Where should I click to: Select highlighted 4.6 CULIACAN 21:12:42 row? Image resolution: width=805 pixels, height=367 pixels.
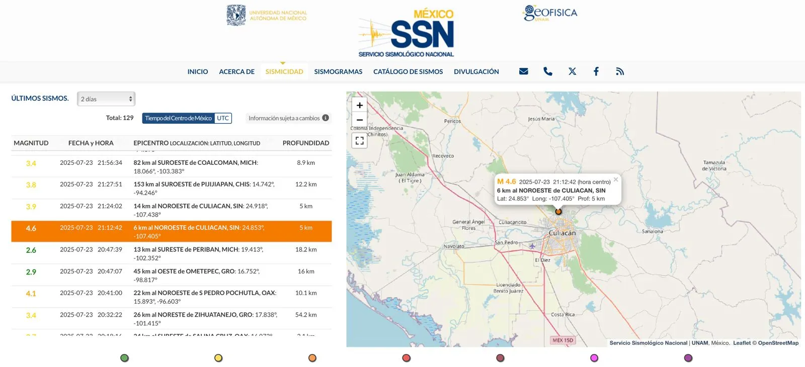point(172,231)
